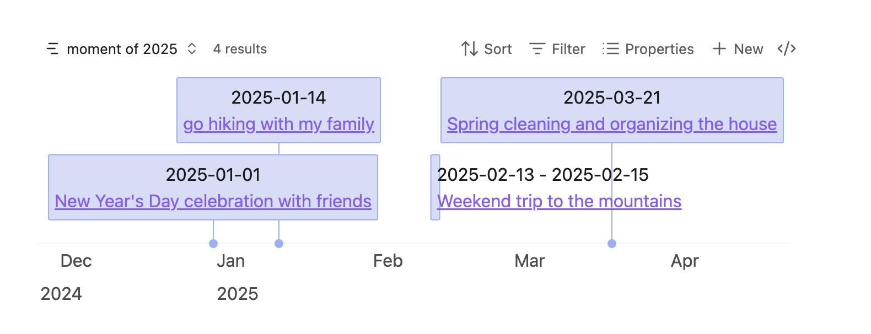871x334 pixels.
Task: Click the 2025-03-21 timeline dot
Action: click(x=612, y=244)
